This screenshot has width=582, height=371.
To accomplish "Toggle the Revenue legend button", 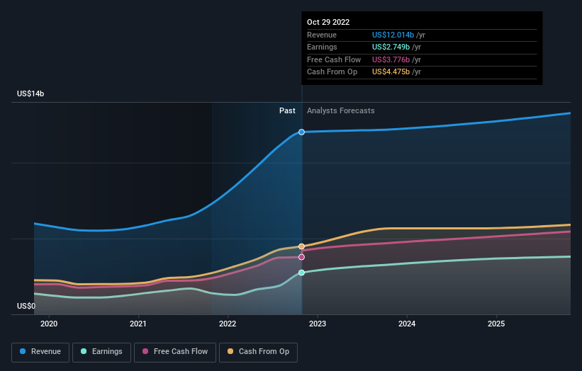I will pyautogui.click(x=40, y=352).
